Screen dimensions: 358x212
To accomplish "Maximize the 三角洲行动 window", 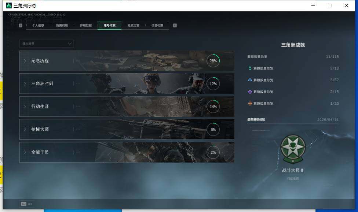I will pyautogui.click(x=330, y=5).
